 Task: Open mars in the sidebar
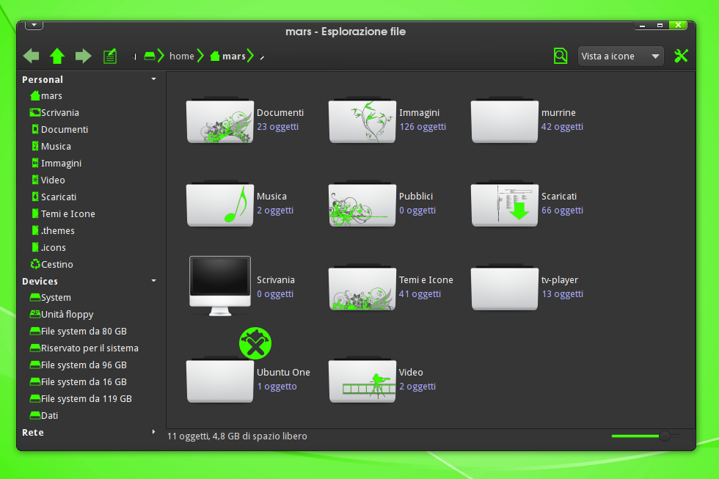(45, 96)
